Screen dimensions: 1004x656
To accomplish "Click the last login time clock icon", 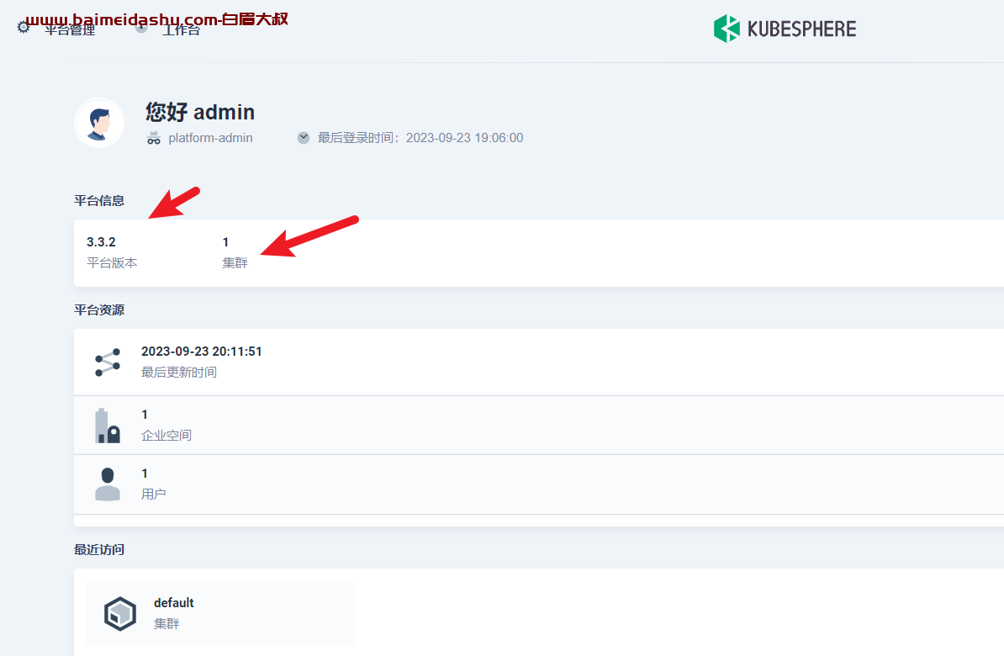I will [x=304, y=138].
